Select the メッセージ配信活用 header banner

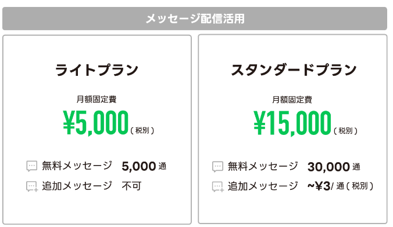(x=195, y=19)
